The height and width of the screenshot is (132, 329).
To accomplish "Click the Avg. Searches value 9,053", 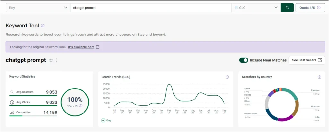I will 51,92.
